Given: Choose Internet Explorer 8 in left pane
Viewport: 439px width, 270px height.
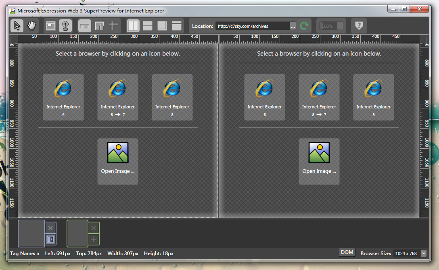Looking at the screenshot, I should coord(172,97).
